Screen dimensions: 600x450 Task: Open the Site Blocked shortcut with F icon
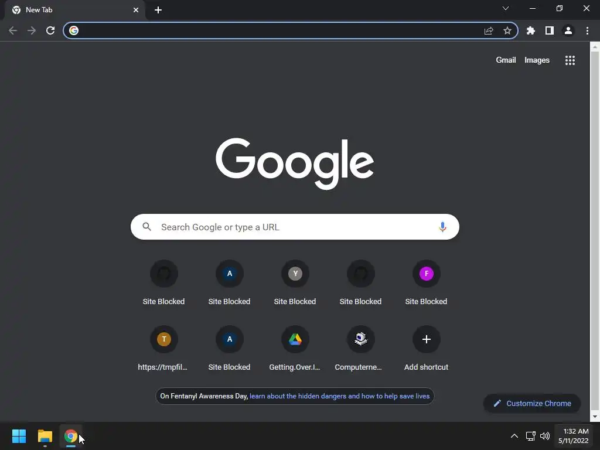point(427,283)
